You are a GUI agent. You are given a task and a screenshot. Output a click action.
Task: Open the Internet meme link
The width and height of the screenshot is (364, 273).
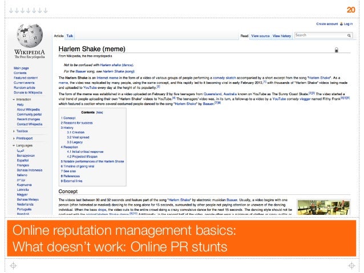pyautogui.click(x=107, y=78)
